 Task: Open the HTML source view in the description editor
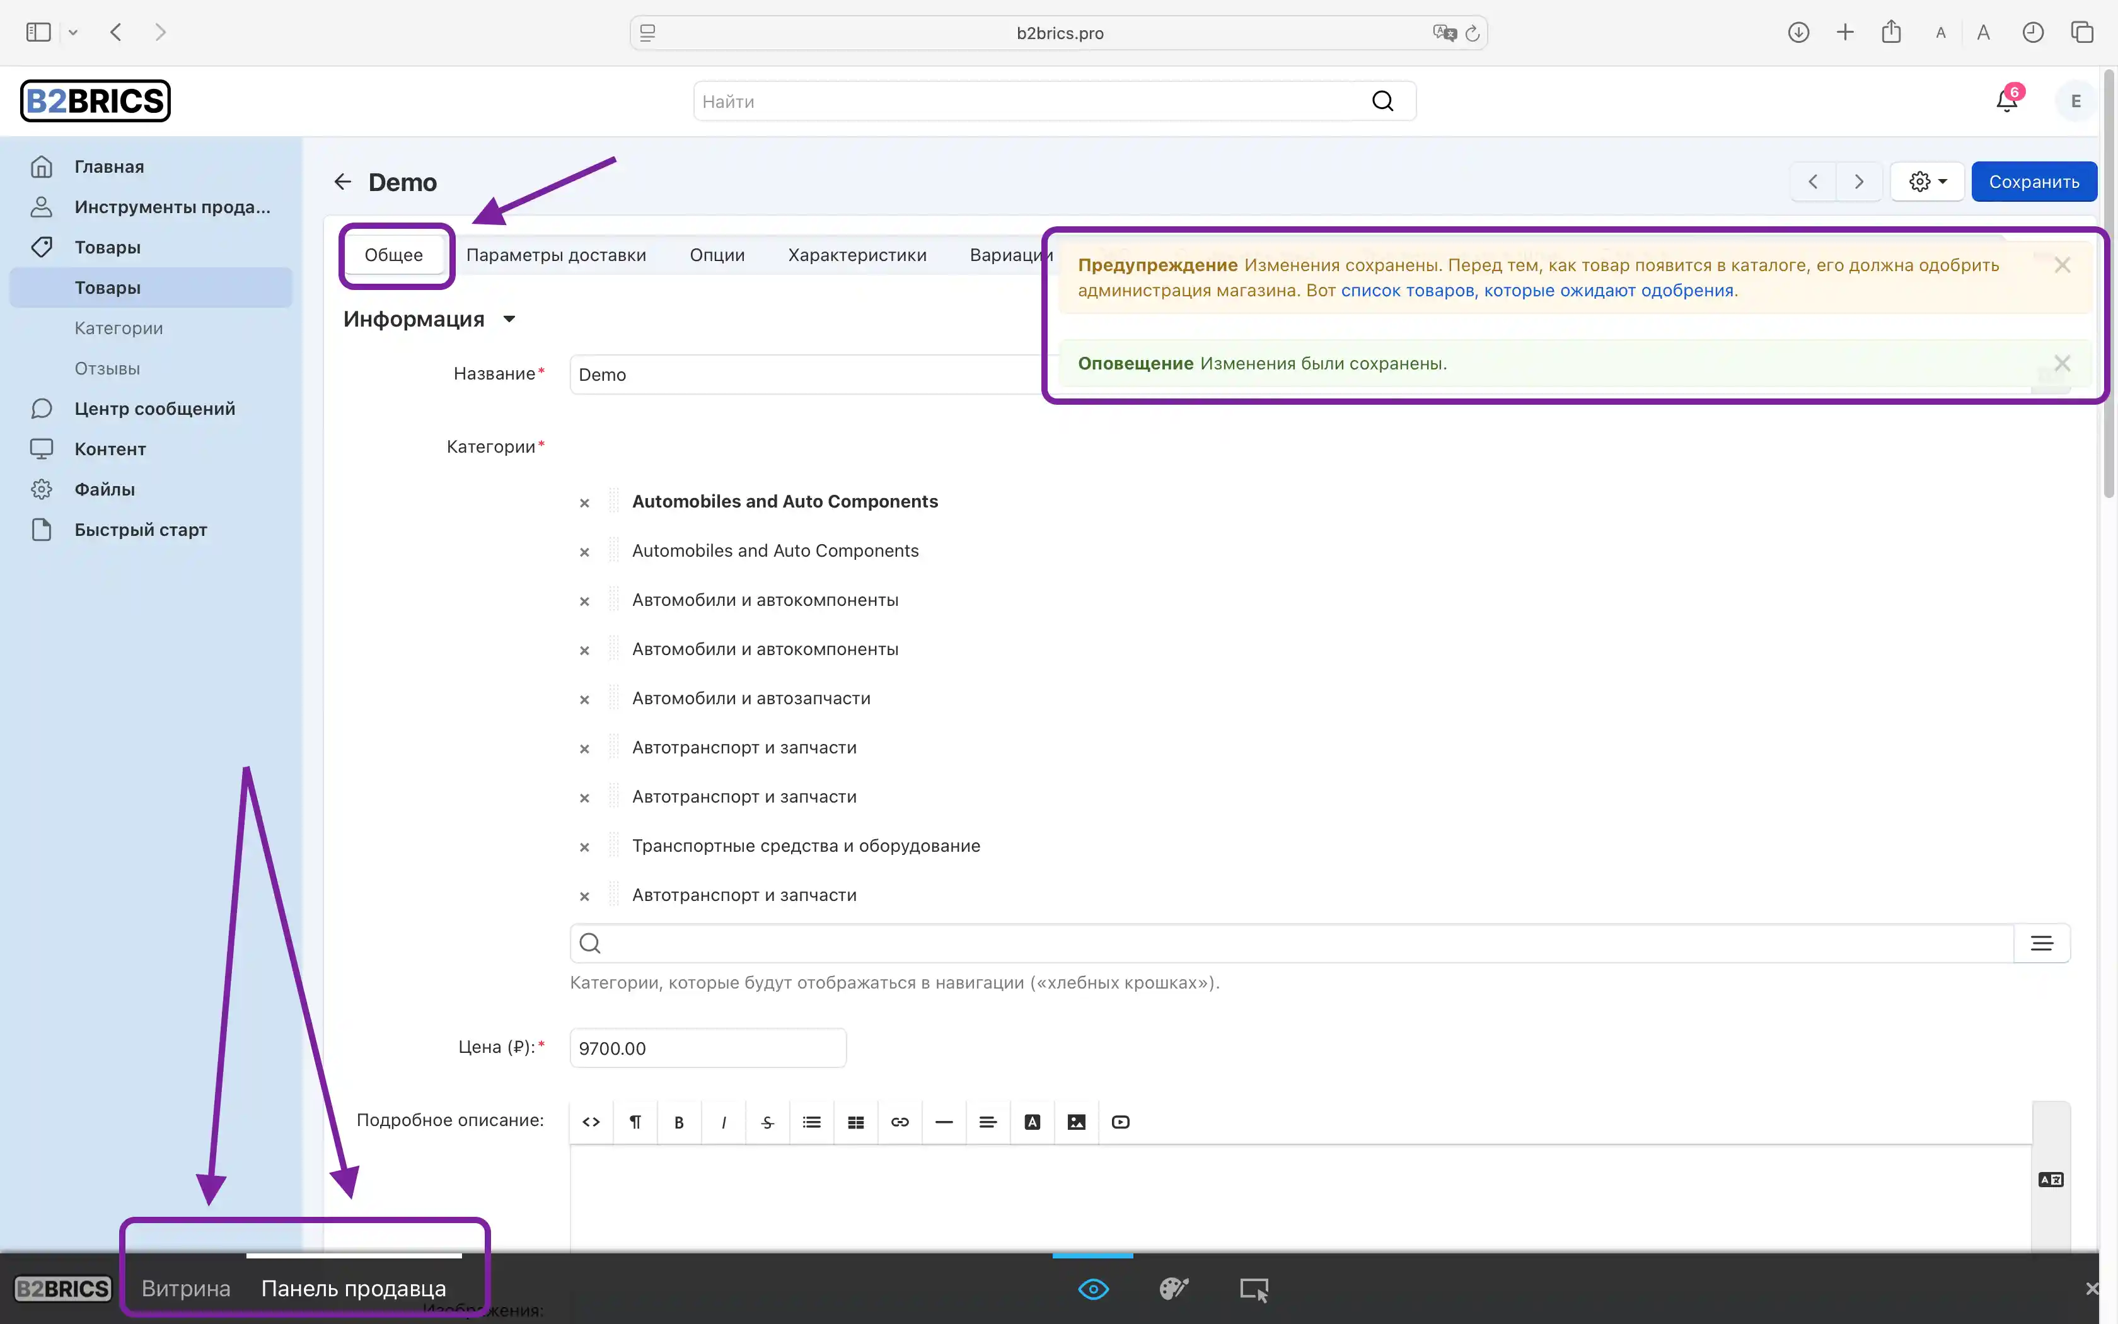[591, 1122]
